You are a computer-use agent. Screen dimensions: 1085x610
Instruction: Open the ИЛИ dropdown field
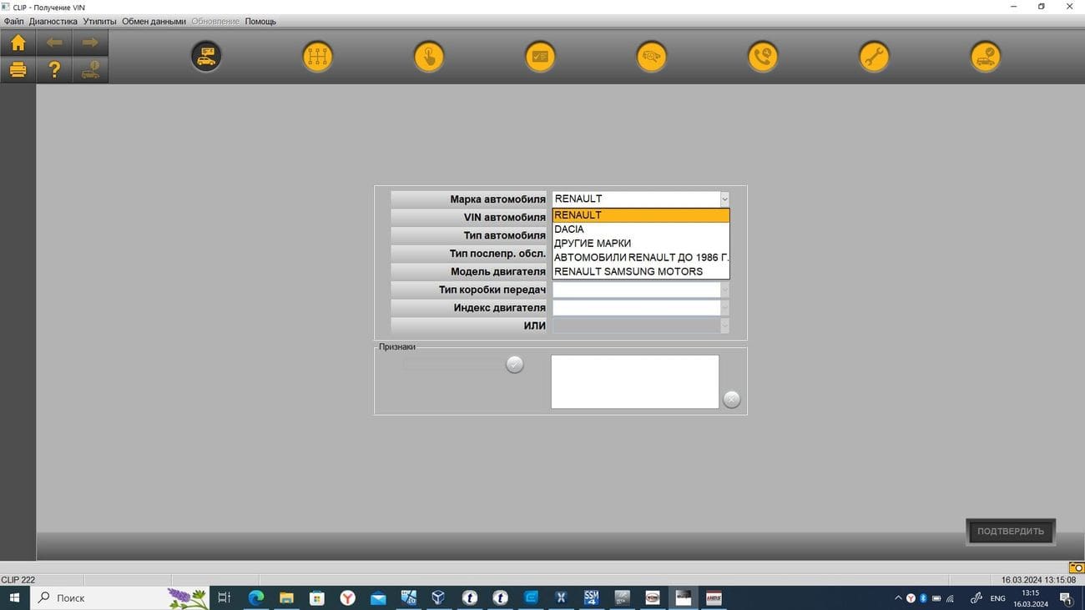641,325
